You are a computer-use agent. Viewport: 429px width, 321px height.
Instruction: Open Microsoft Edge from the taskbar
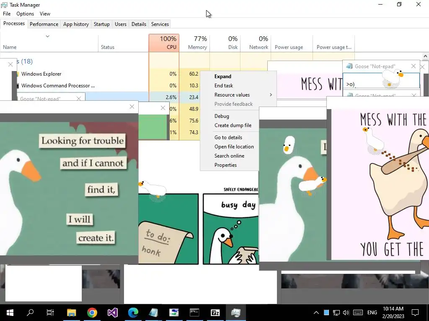[133, 312]
